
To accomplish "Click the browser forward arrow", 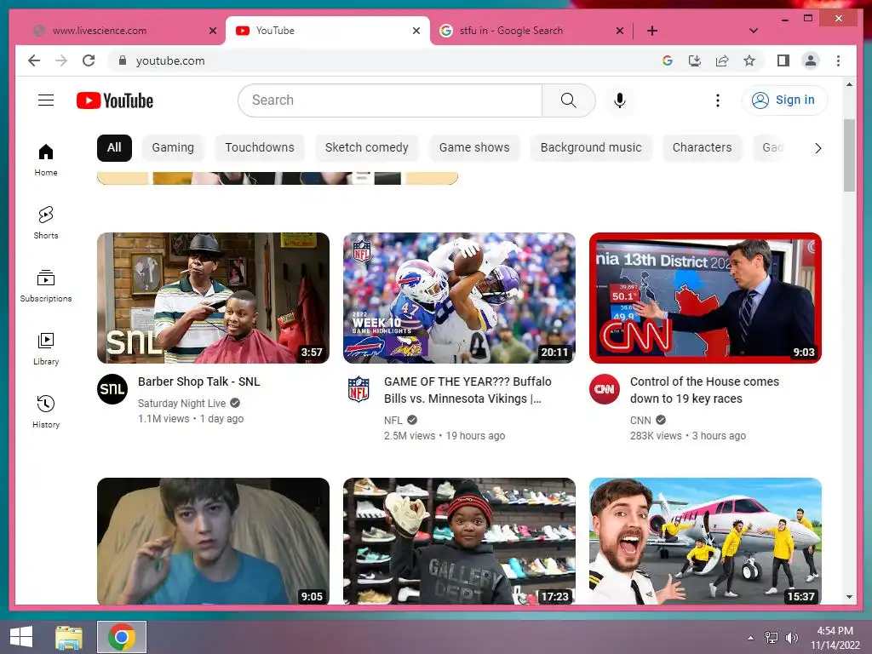I will click(x=61, y=60).
